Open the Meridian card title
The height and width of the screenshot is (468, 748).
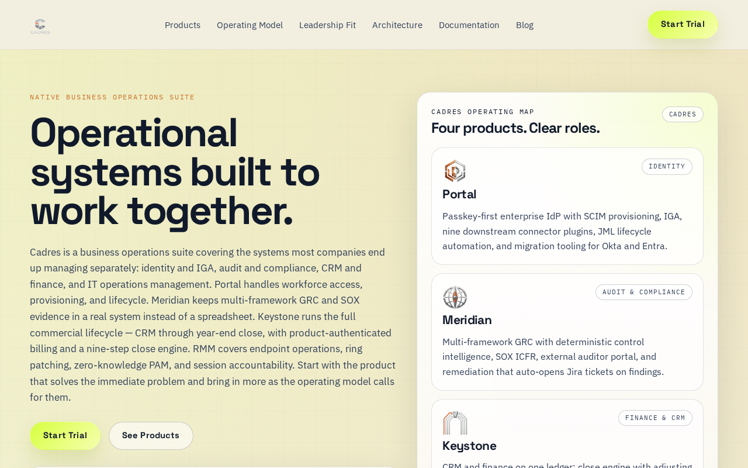pyautogui.click(x=467, y=321)
